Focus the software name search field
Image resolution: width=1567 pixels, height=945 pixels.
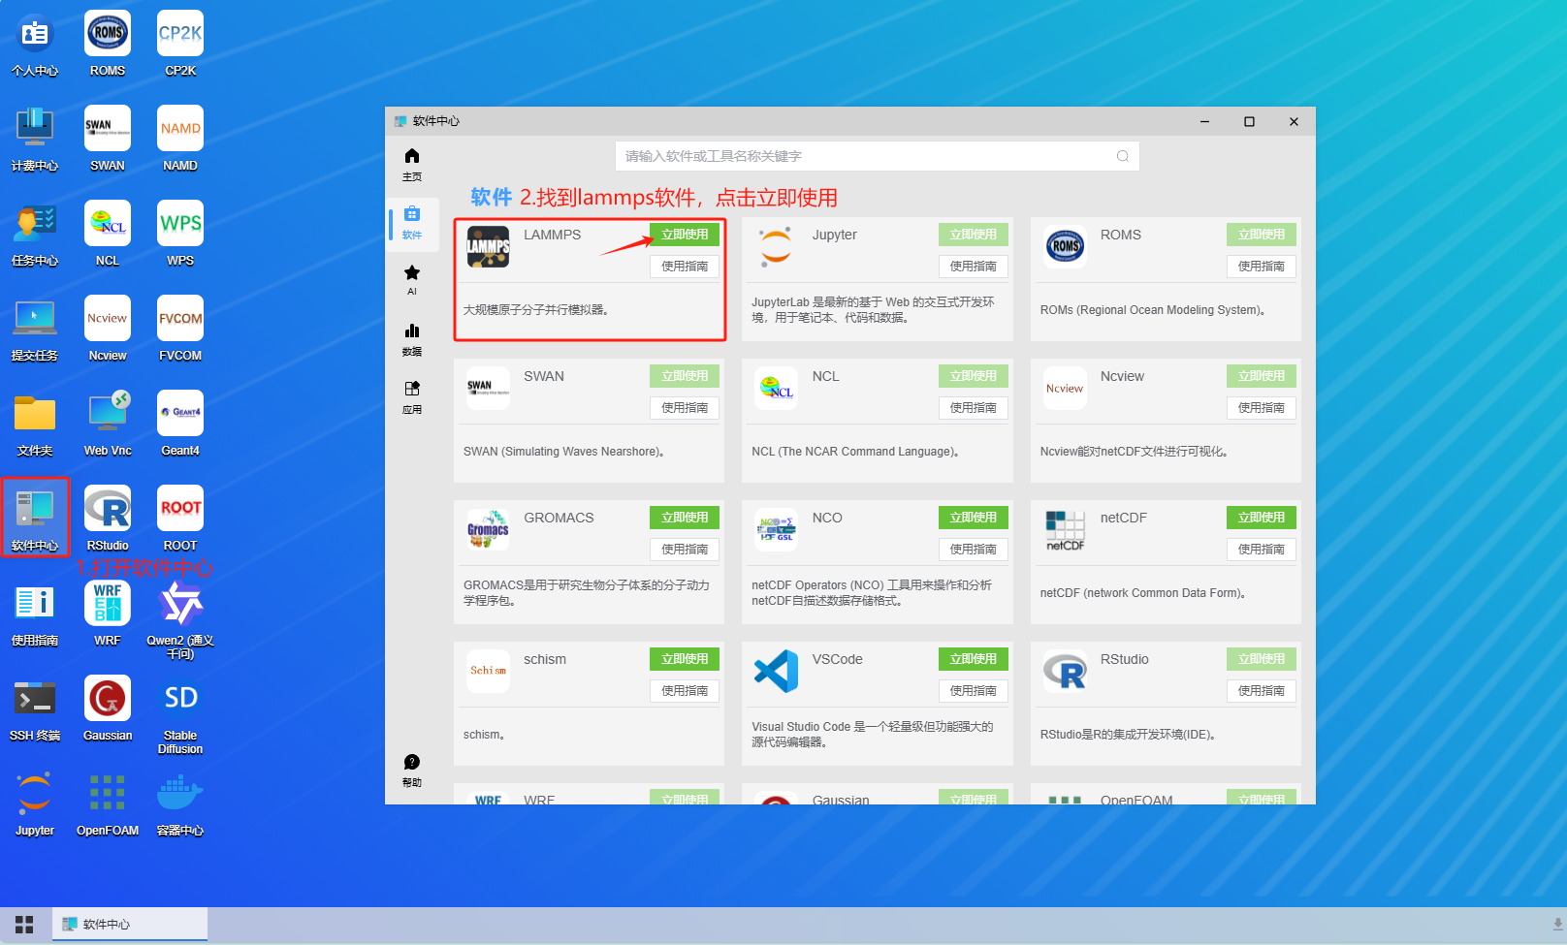click(878, 156)
